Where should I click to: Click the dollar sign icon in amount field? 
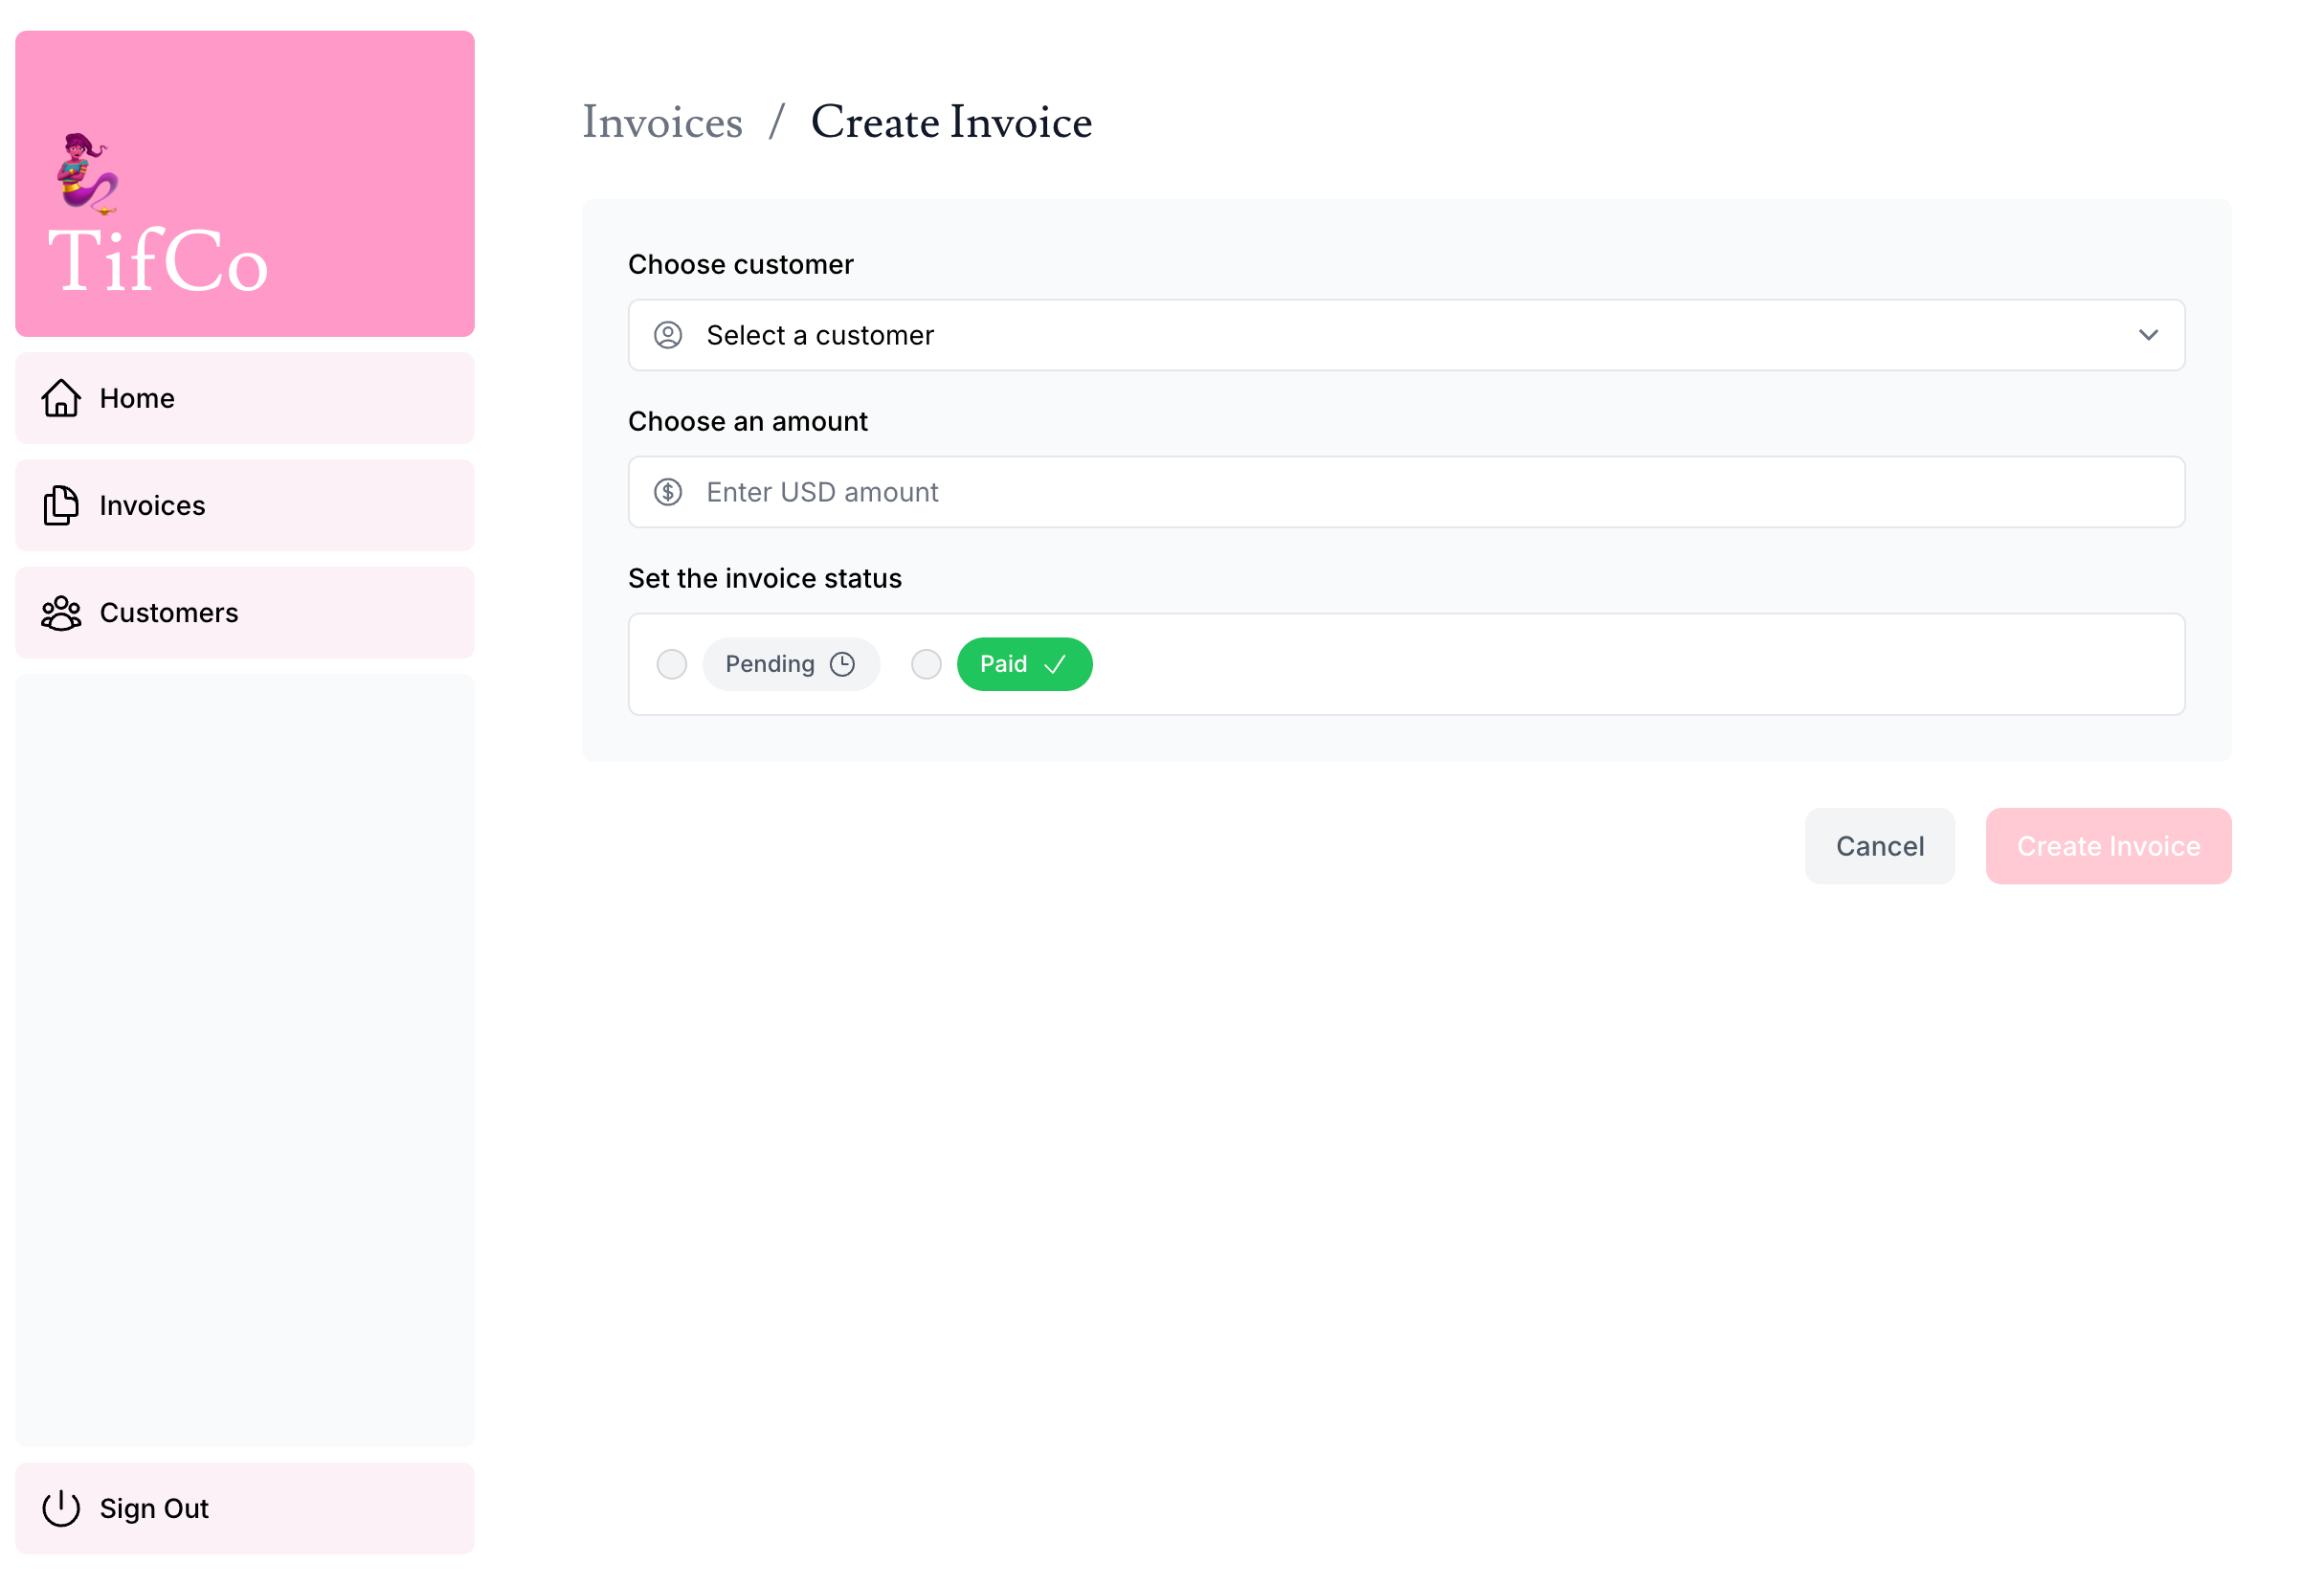tap(668, 492)
